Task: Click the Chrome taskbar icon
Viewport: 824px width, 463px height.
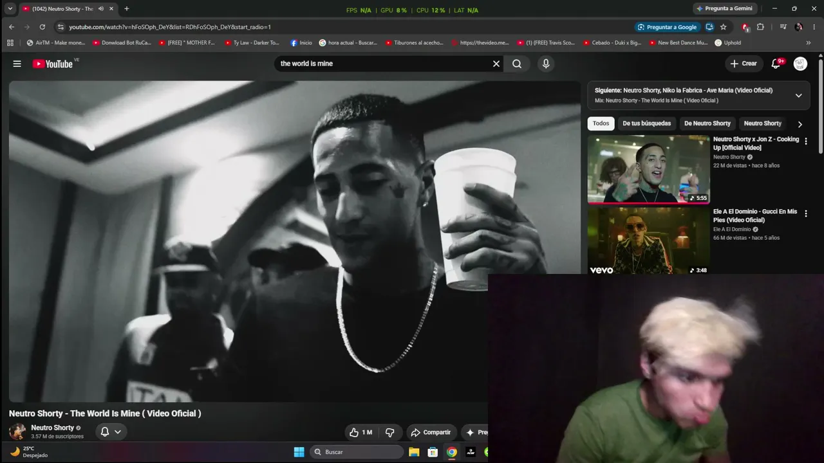Action: coord(452,452)
